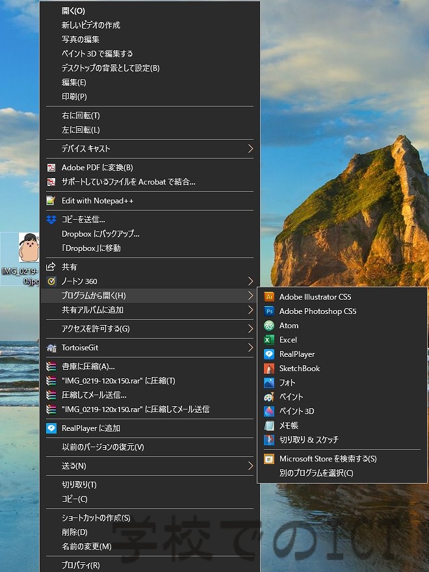Expand the ノートン 360 submenu arrow
Image resolution: width=429 pixels, height=572 pixels.
pyautogui.click(x=250, y=281)
